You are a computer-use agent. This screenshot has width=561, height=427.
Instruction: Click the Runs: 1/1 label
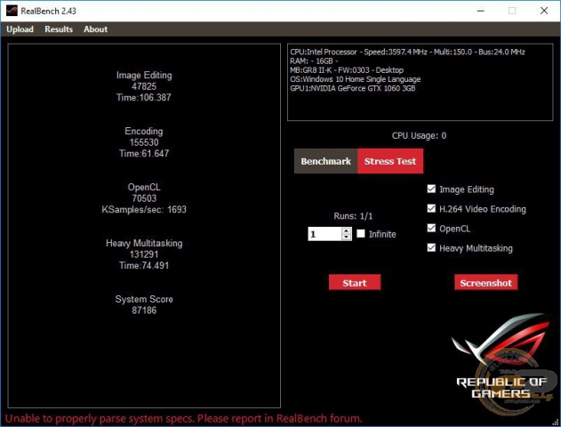click(353, 216)
